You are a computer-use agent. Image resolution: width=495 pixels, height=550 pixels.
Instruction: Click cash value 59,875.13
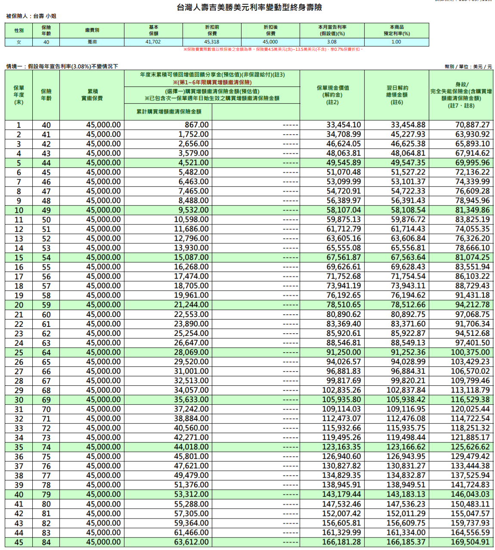pyautogui.click(x=343, y=219)
